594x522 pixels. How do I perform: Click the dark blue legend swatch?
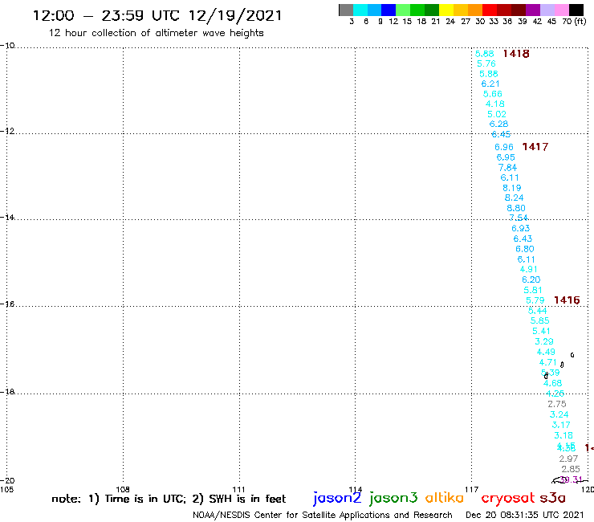click(x=389, y=10)
